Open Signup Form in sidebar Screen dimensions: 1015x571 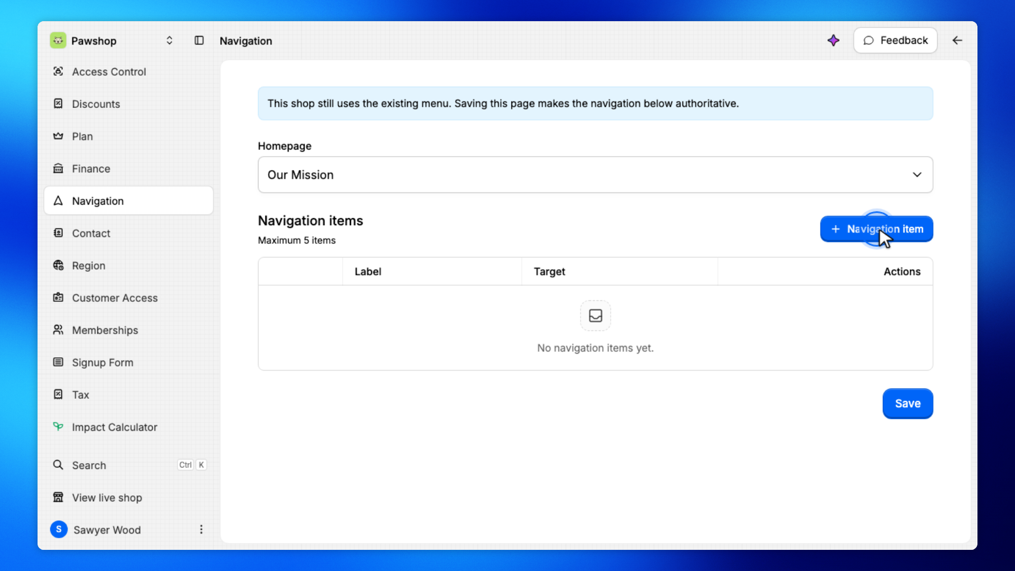tap(128, 362)
